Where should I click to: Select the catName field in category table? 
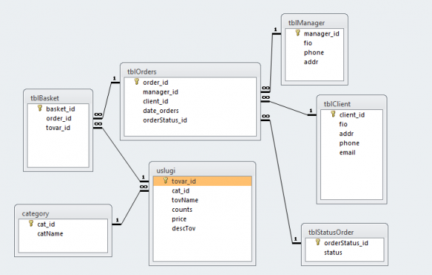click(50, 233)
